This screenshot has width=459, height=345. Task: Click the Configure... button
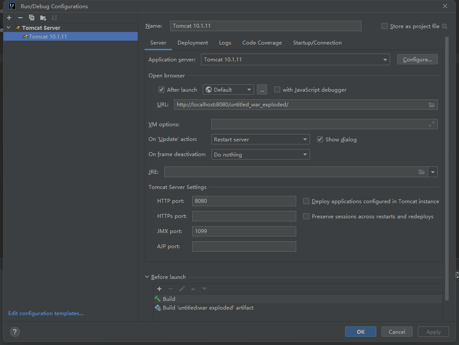(417, 60)
